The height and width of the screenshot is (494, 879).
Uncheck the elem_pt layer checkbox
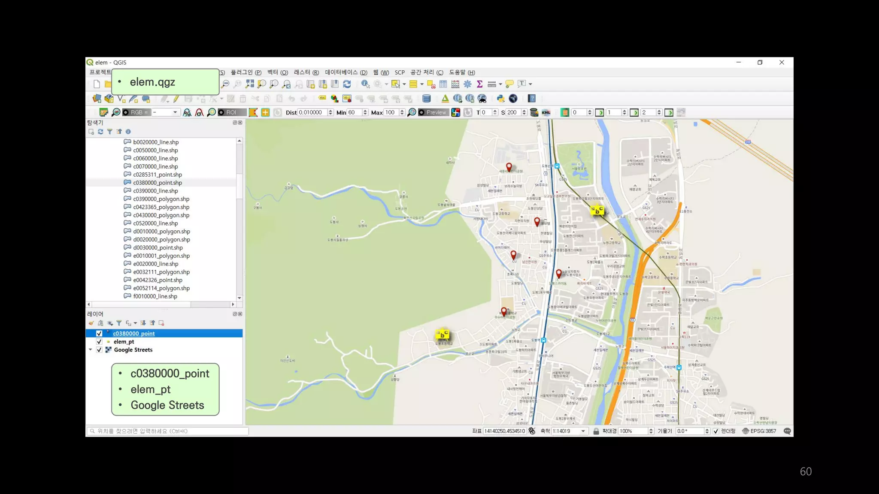(99, 342)
